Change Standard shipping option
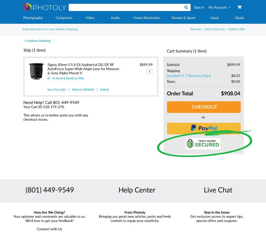 [189, 76]
